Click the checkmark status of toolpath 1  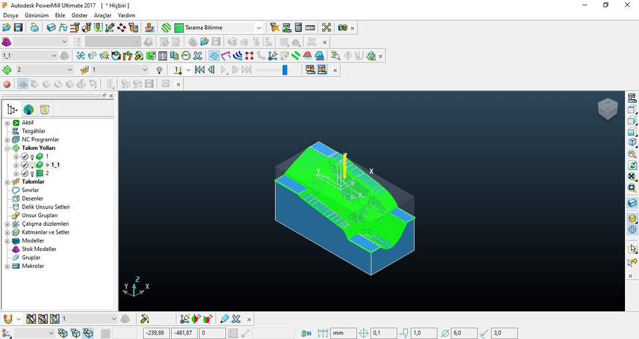click(x=25, y=157)
